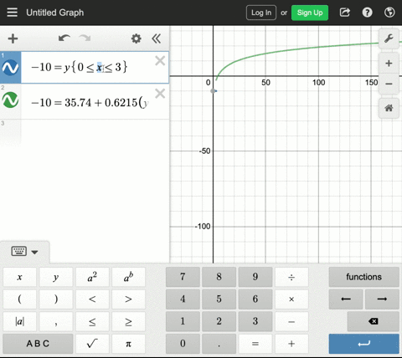Screen dimensions: 402x358
Task: Open the functions keypad menu
Action: pos(363,277)
